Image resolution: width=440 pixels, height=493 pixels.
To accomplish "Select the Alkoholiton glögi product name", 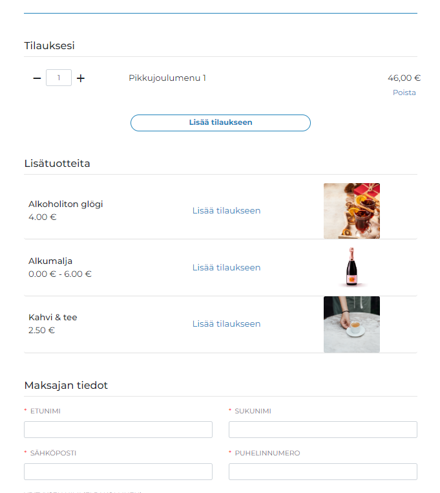I will 66,204.
